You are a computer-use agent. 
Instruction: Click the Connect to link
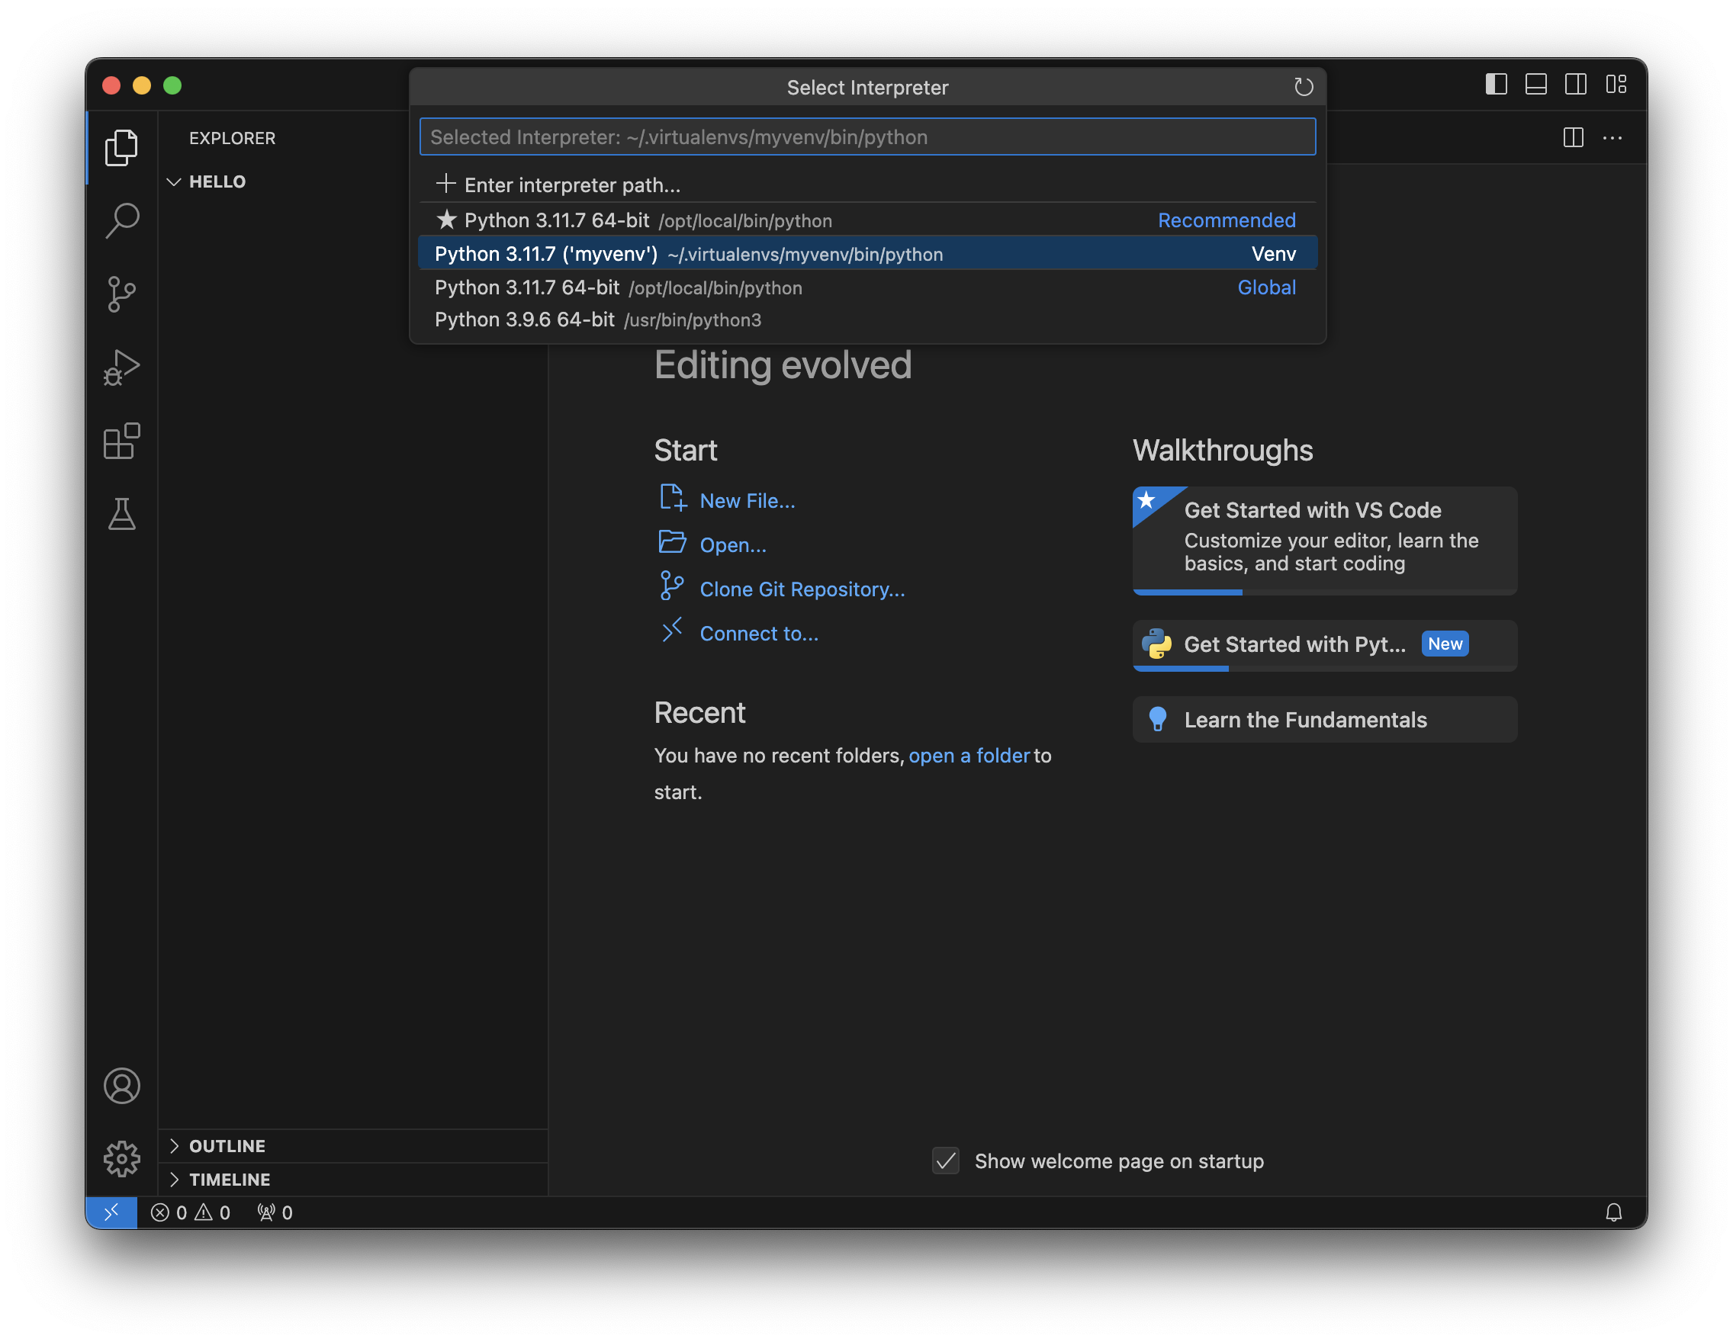(x=759, y=634)
